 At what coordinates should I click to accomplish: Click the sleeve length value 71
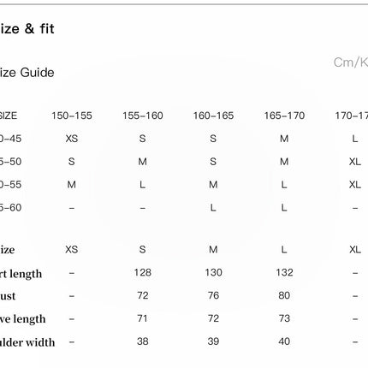coord(142,318)
